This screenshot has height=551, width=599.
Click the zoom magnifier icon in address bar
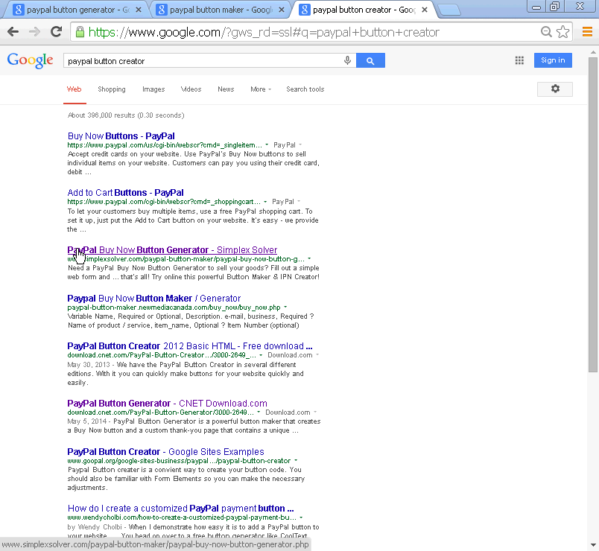546,32
